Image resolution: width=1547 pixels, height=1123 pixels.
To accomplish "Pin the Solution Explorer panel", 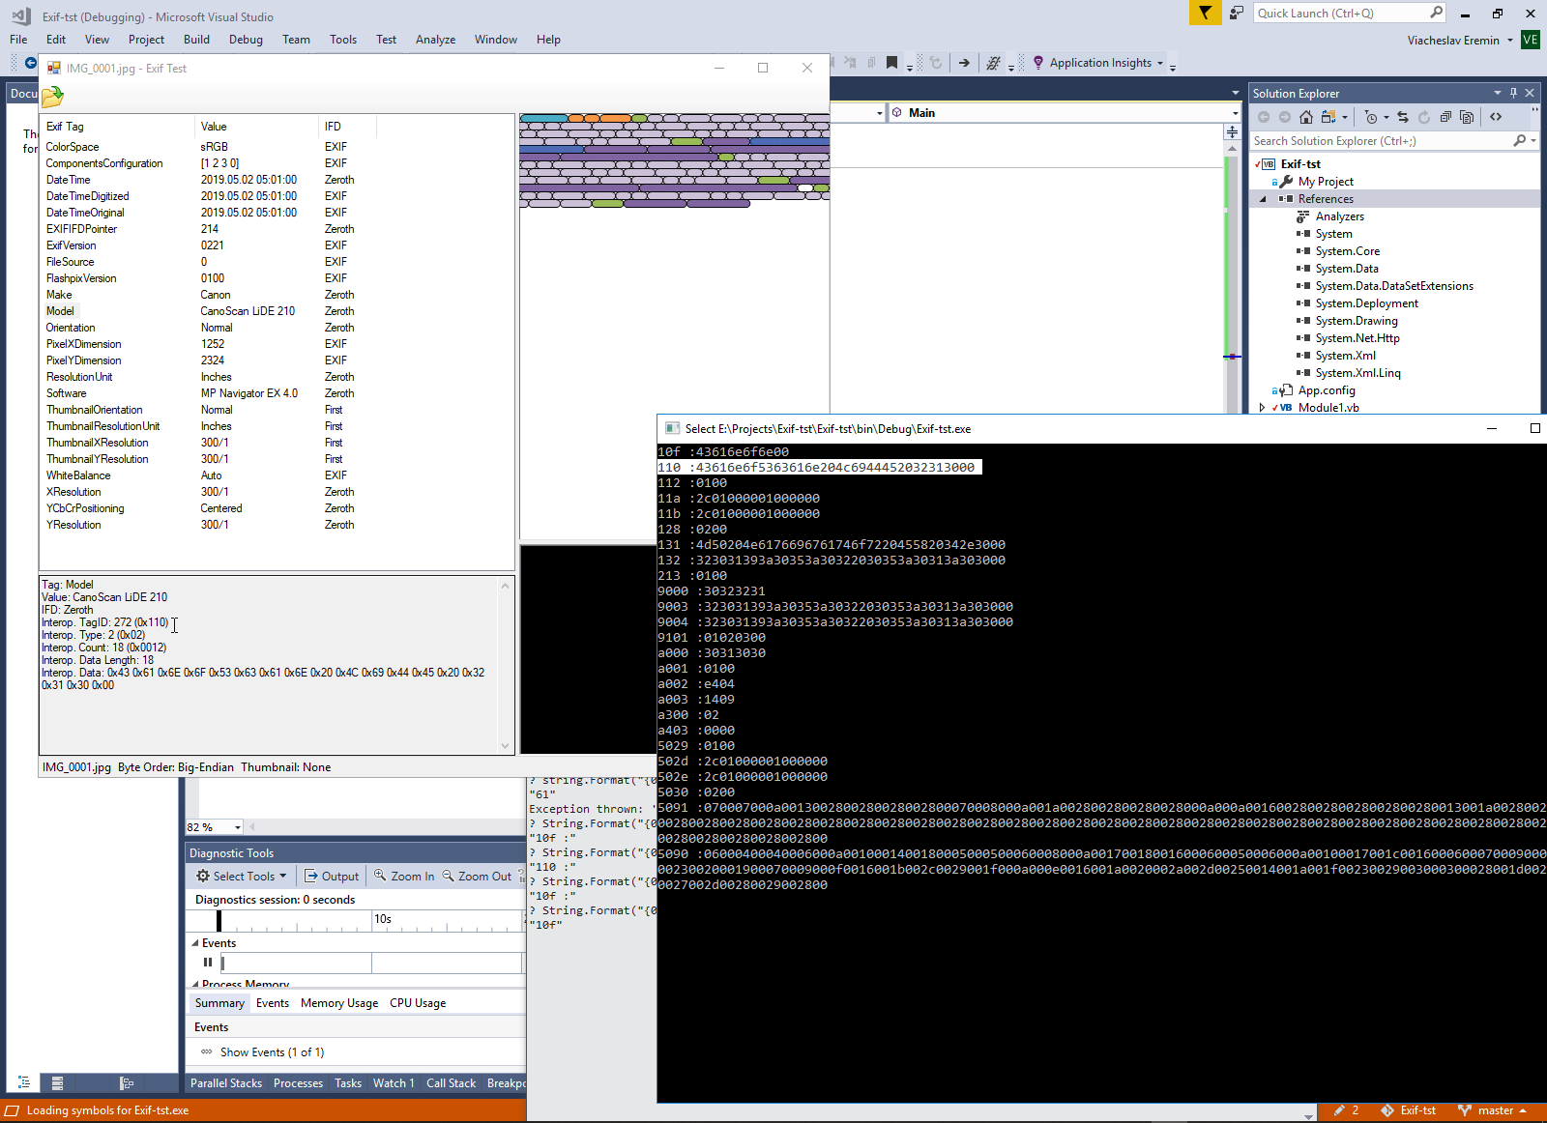I will tap(1514, 93).
